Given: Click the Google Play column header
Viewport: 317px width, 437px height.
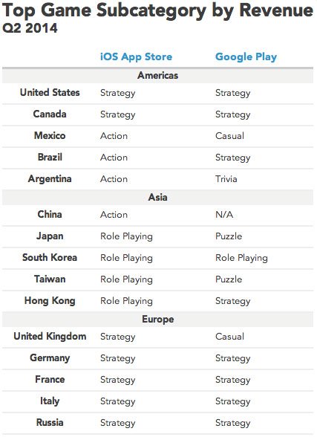Looking at the screenshot, I should point(246,56).
